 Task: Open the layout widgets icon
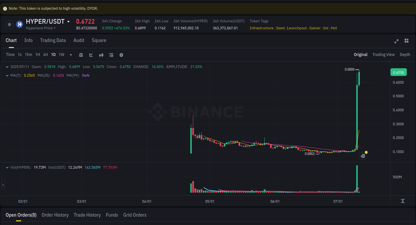[x=406, y=41]
